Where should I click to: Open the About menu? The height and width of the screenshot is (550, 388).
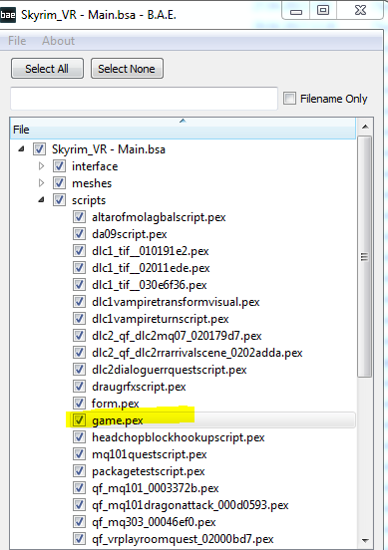click(58, 41)
